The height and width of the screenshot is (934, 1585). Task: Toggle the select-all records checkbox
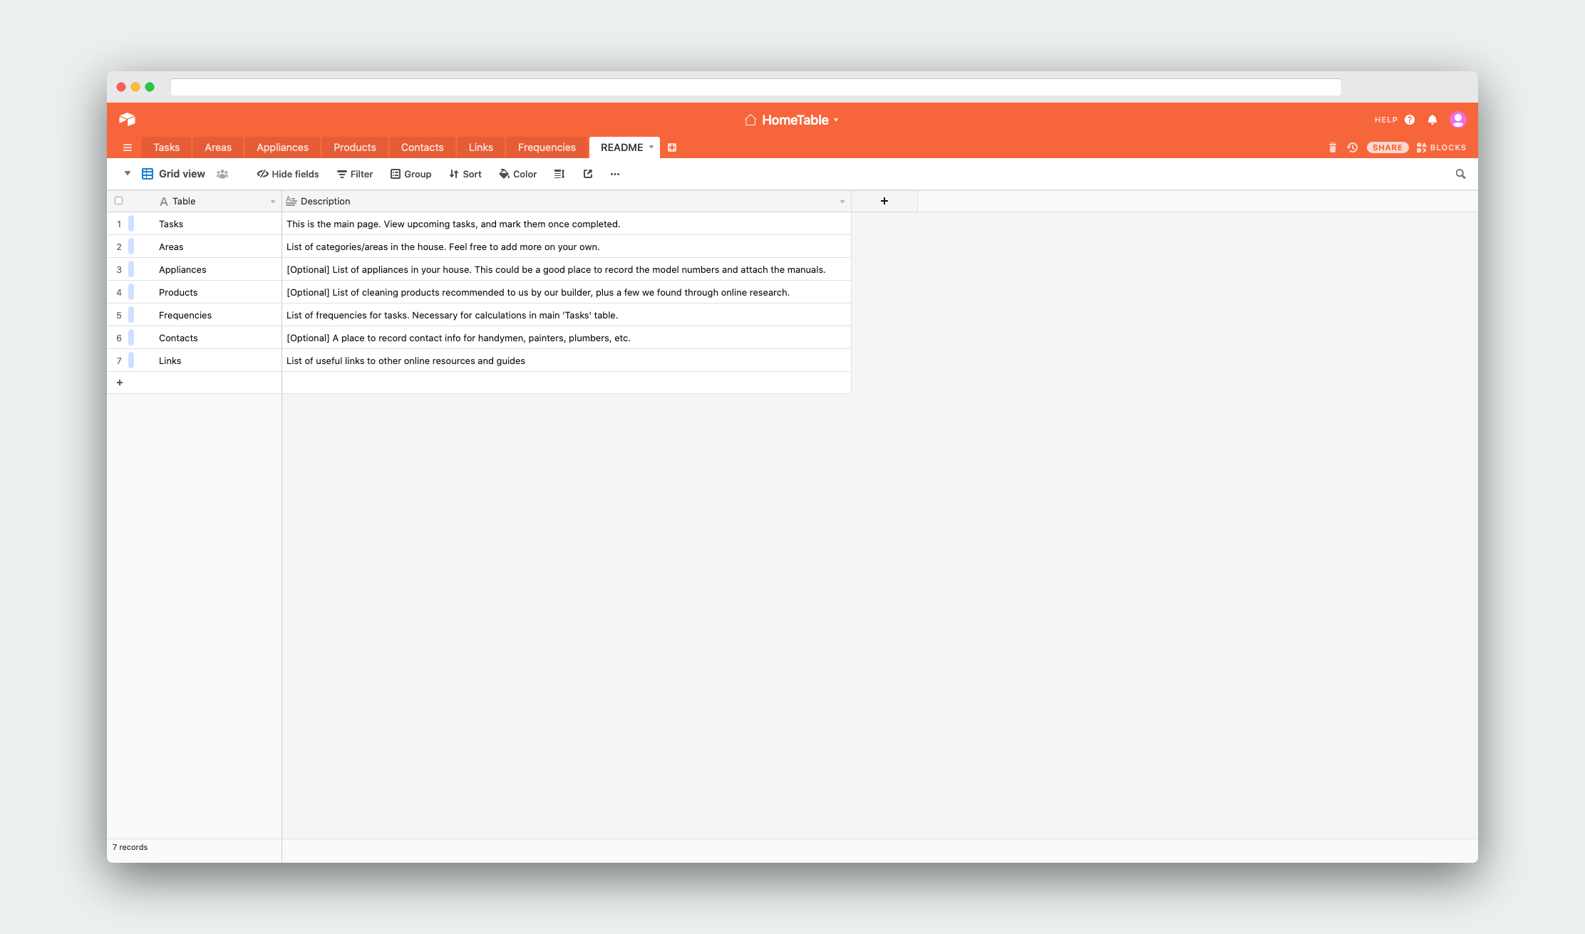point(119,201)
